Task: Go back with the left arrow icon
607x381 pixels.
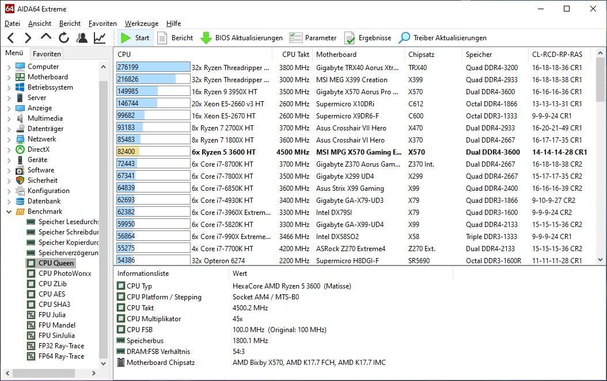Action: coord(11,38)
